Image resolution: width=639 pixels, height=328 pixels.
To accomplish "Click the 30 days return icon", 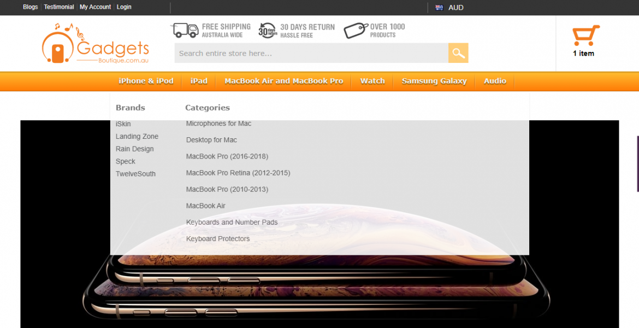I will 267,30.
